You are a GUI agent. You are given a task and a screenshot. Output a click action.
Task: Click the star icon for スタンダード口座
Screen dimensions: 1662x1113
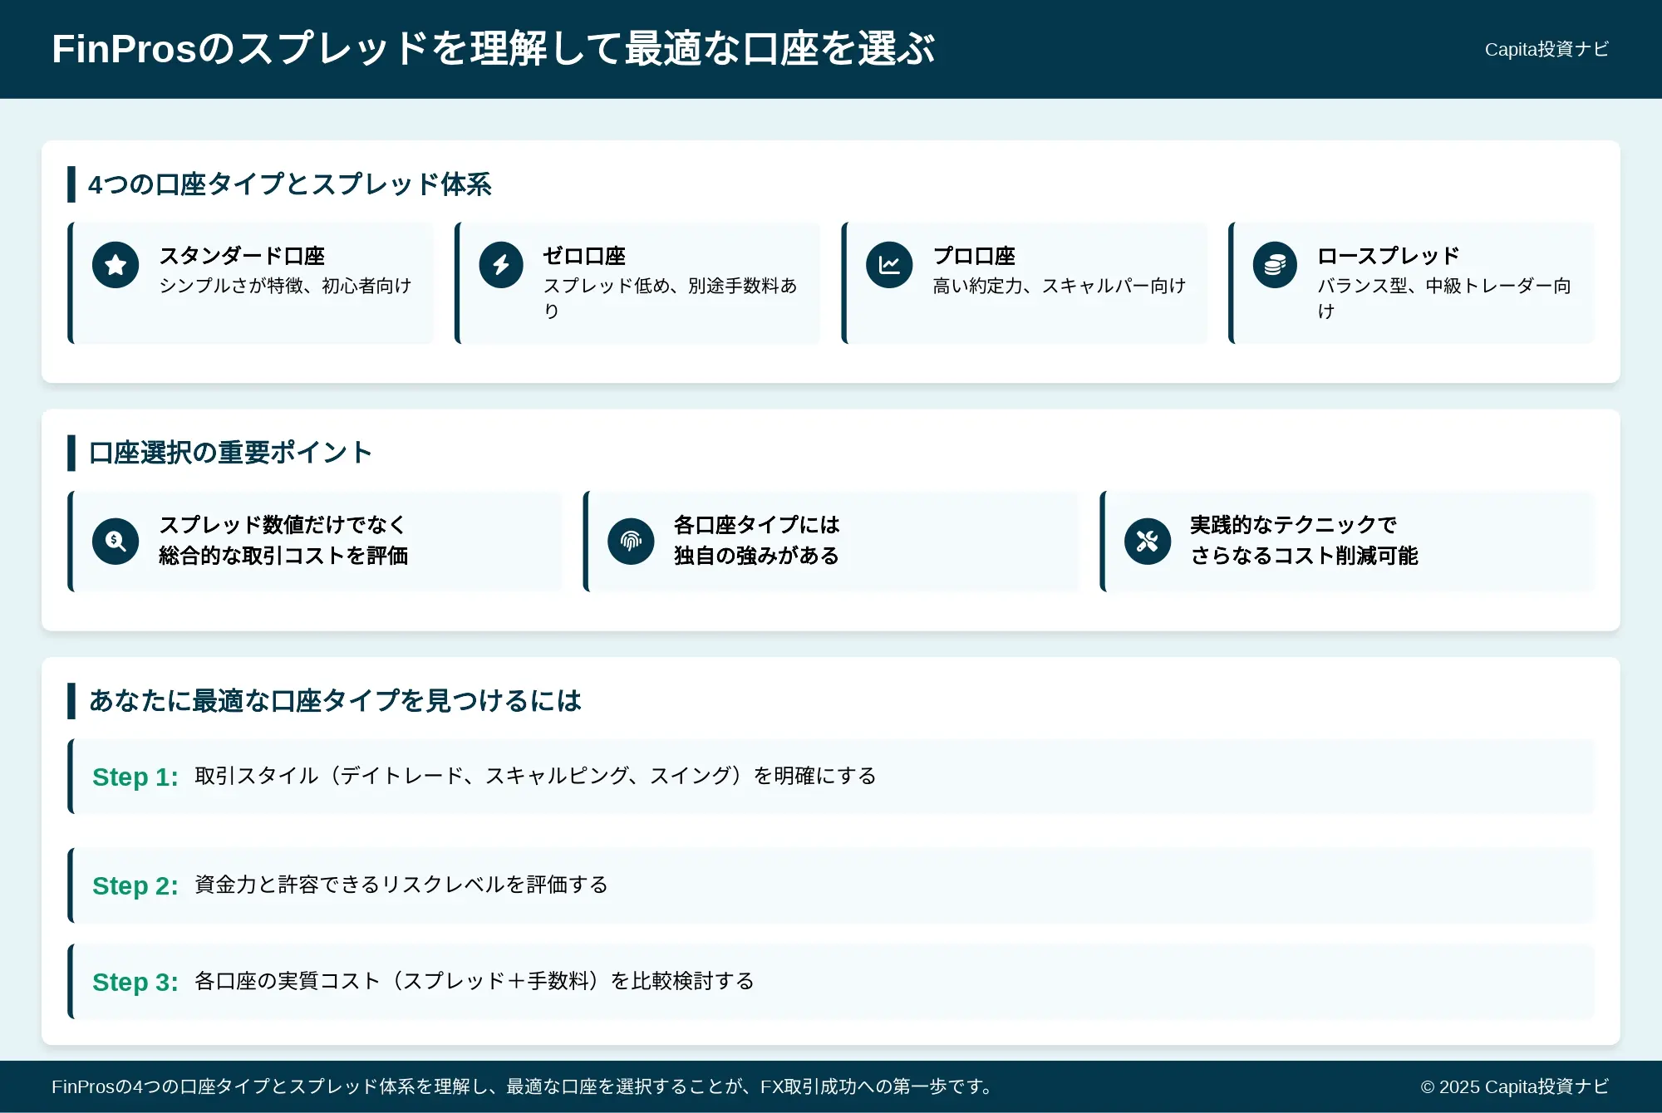pyautogui.click(x=116, y=265)
